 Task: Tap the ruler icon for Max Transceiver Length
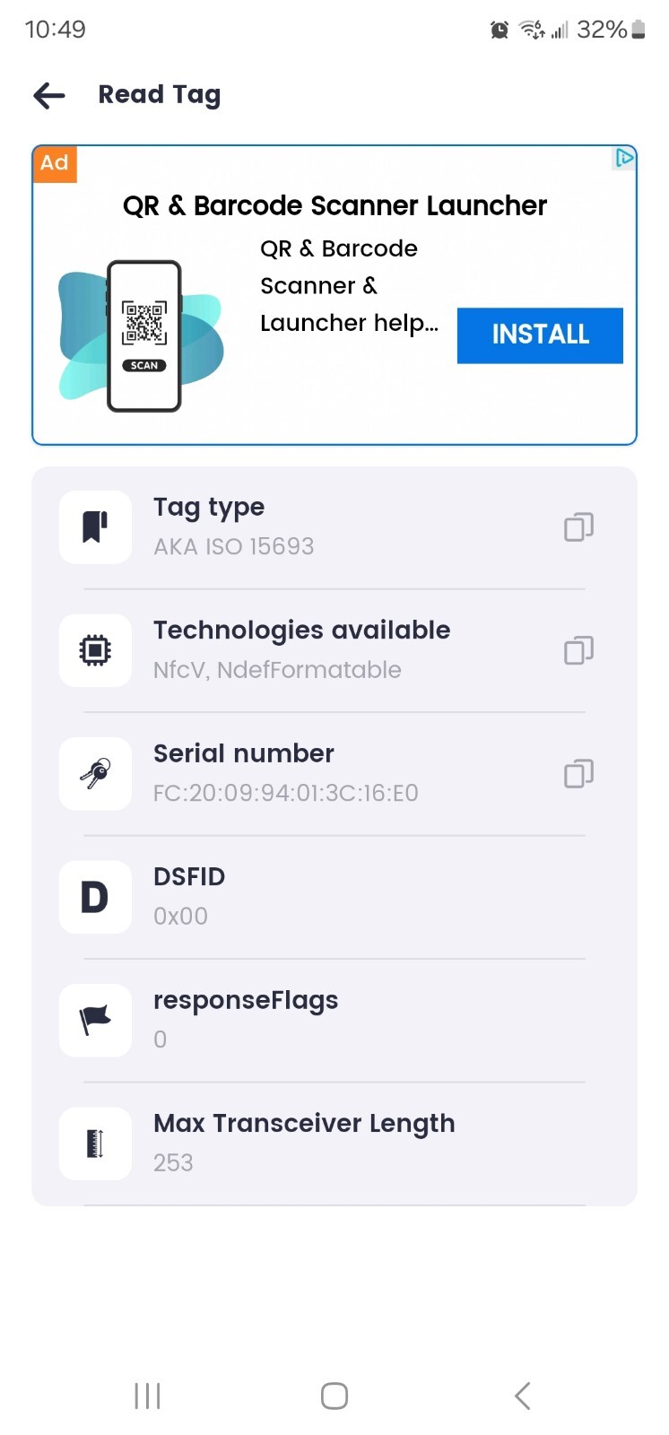coord(95,1144)
